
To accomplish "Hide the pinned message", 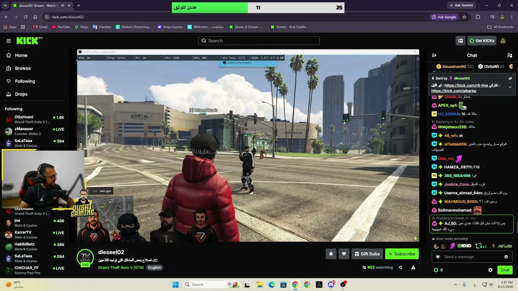I will [510, 78].
